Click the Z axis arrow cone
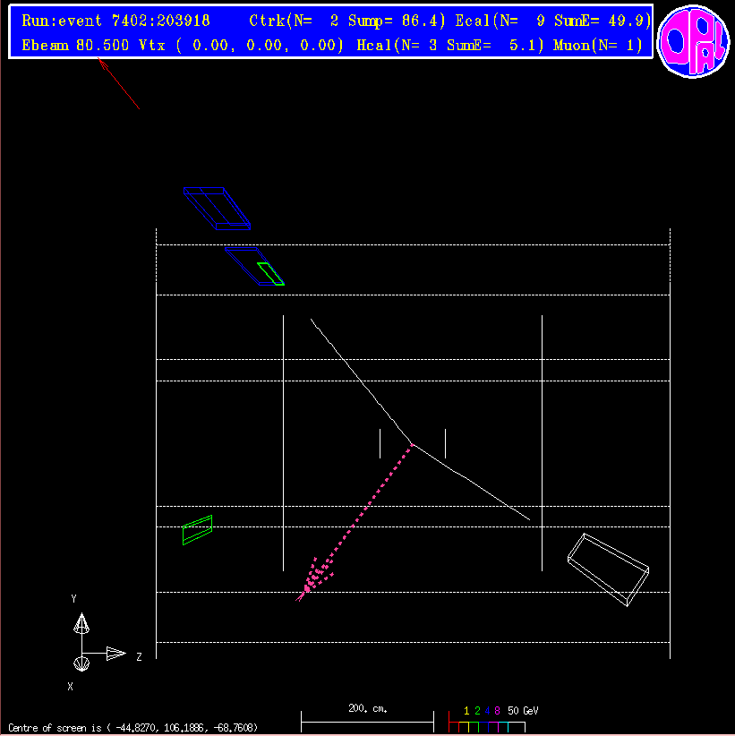 coord(115,654)
